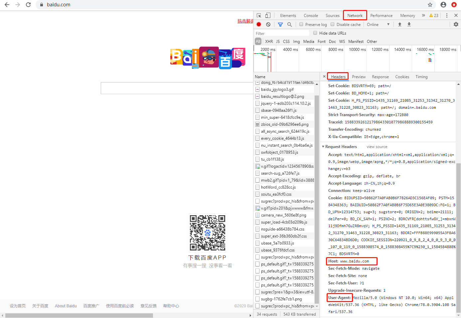This screenshot has width=461, height=318.
Task: Clear the network log
Action: point(268,24)
